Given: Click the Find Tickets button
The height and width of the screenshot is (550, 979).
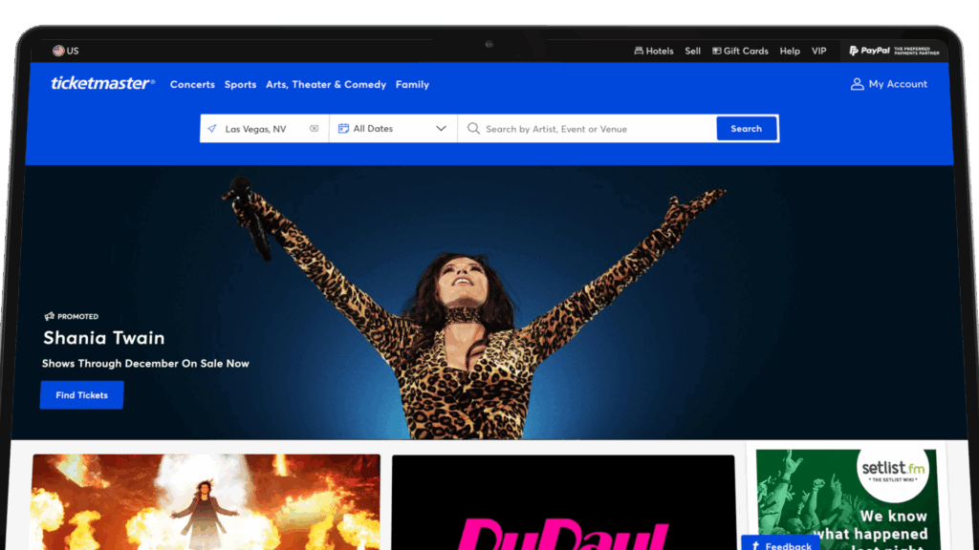Looking at the screenshot, I should [x=82, y=394].
